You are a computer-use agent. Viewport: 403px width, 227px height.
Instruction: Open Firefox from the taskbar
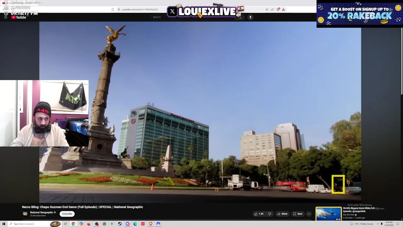point(89,224)
